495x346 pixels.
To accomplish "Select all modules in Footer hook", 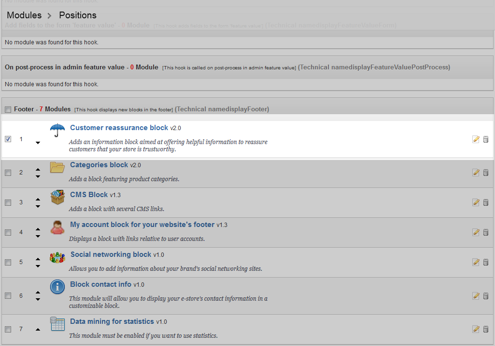I will (x=8, y=110).
